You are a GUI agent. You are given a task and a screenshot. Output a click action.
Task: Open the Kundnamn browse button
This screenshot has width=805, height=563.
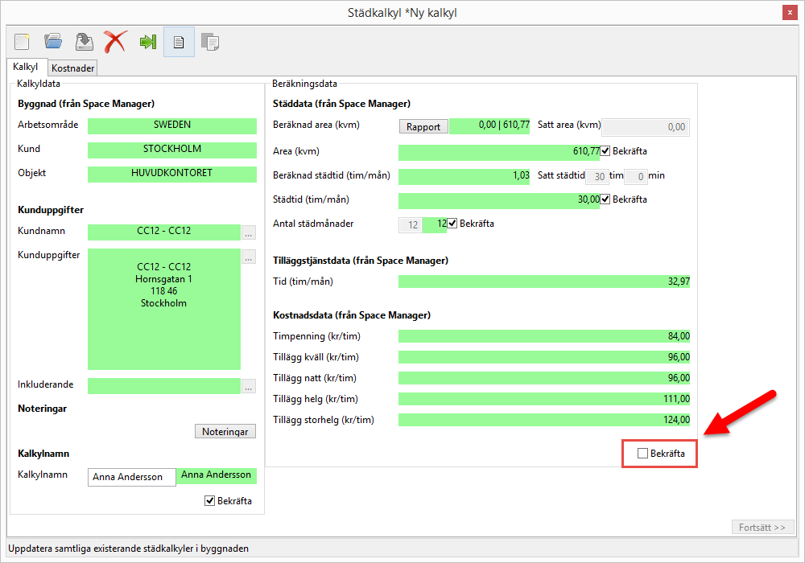249,233
